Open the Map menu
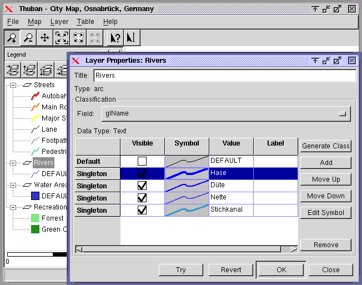The height and width of the screenshot is (285, 362). click(x=34, y=22)
